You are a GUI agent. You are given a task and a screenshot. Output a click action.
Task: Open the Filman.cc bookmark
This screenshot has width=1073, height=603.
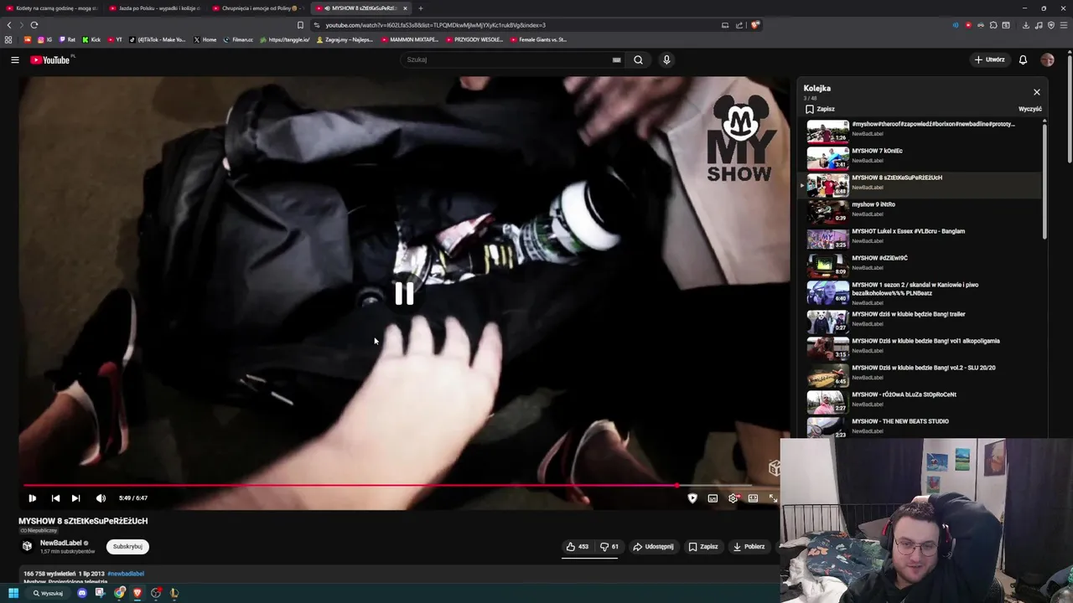238,39
